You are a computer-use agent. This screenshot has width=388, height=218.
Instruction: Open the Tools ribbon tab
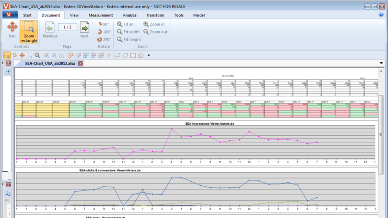[x=178, y=15]
